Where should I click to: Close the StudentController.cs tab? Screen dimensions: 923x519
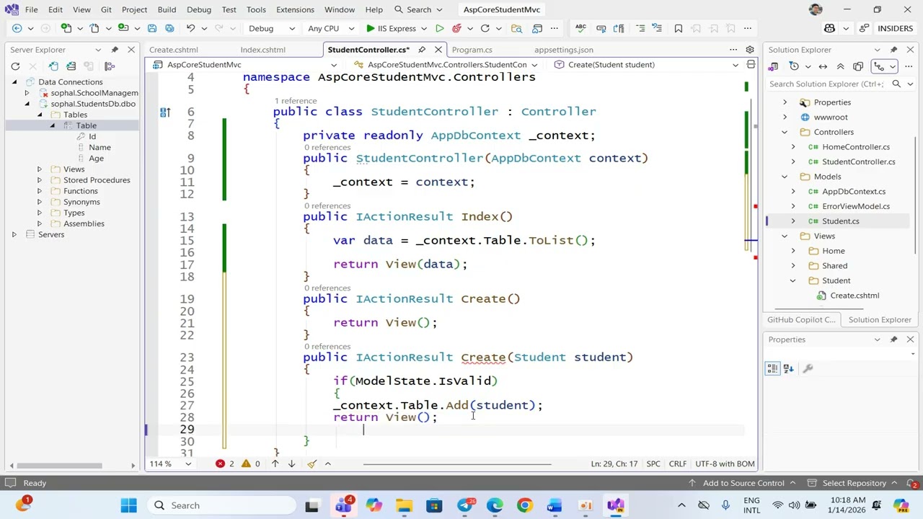(x=438, y=50)
